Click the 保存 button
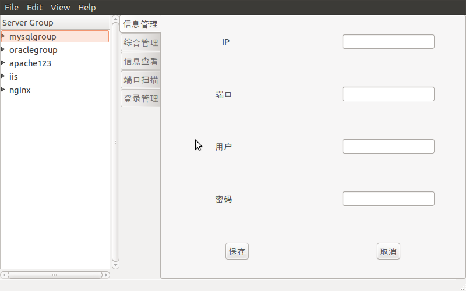The height and width of the screenshot is (291, 466). click(237, 251)
